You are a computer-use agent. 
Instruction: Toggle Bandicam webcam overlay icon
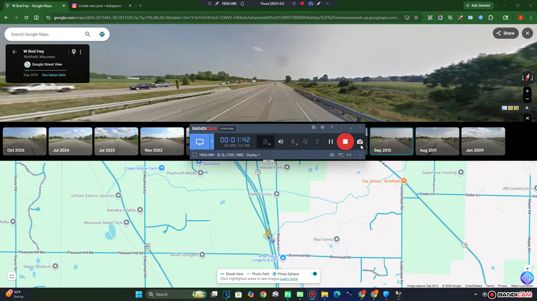pyautogui.click(x=266, y=142)
